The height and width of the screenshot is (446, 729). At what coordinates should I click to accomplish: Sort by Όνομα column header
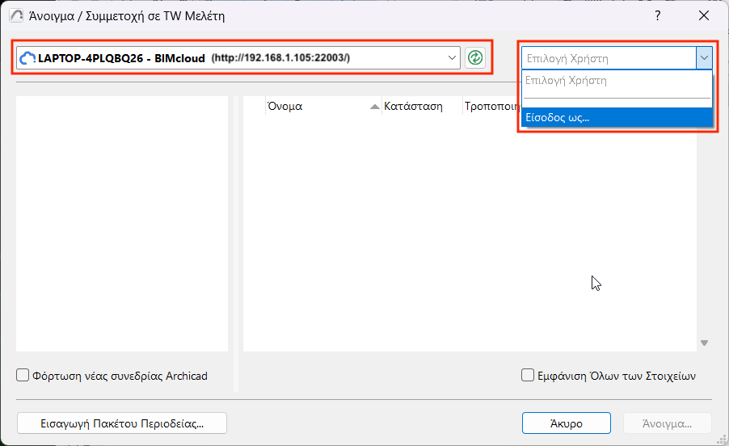click(315, 107)
